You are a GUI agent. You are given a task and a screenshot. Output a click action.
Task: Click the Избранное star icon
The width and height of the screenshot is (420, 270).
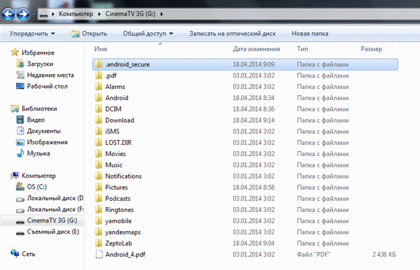tap(15, 52)
